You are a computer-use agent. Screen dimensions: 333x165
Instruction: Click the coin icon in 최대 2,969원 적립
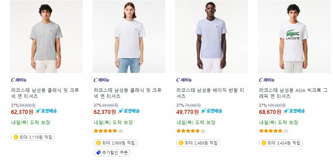(x=98, y=143)
